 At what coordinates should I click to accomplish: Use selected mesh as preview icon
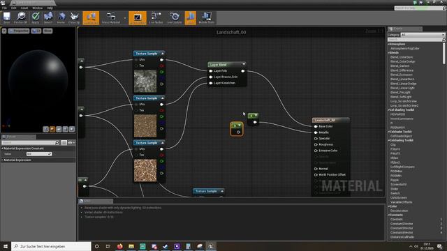(x=72, y=129)
